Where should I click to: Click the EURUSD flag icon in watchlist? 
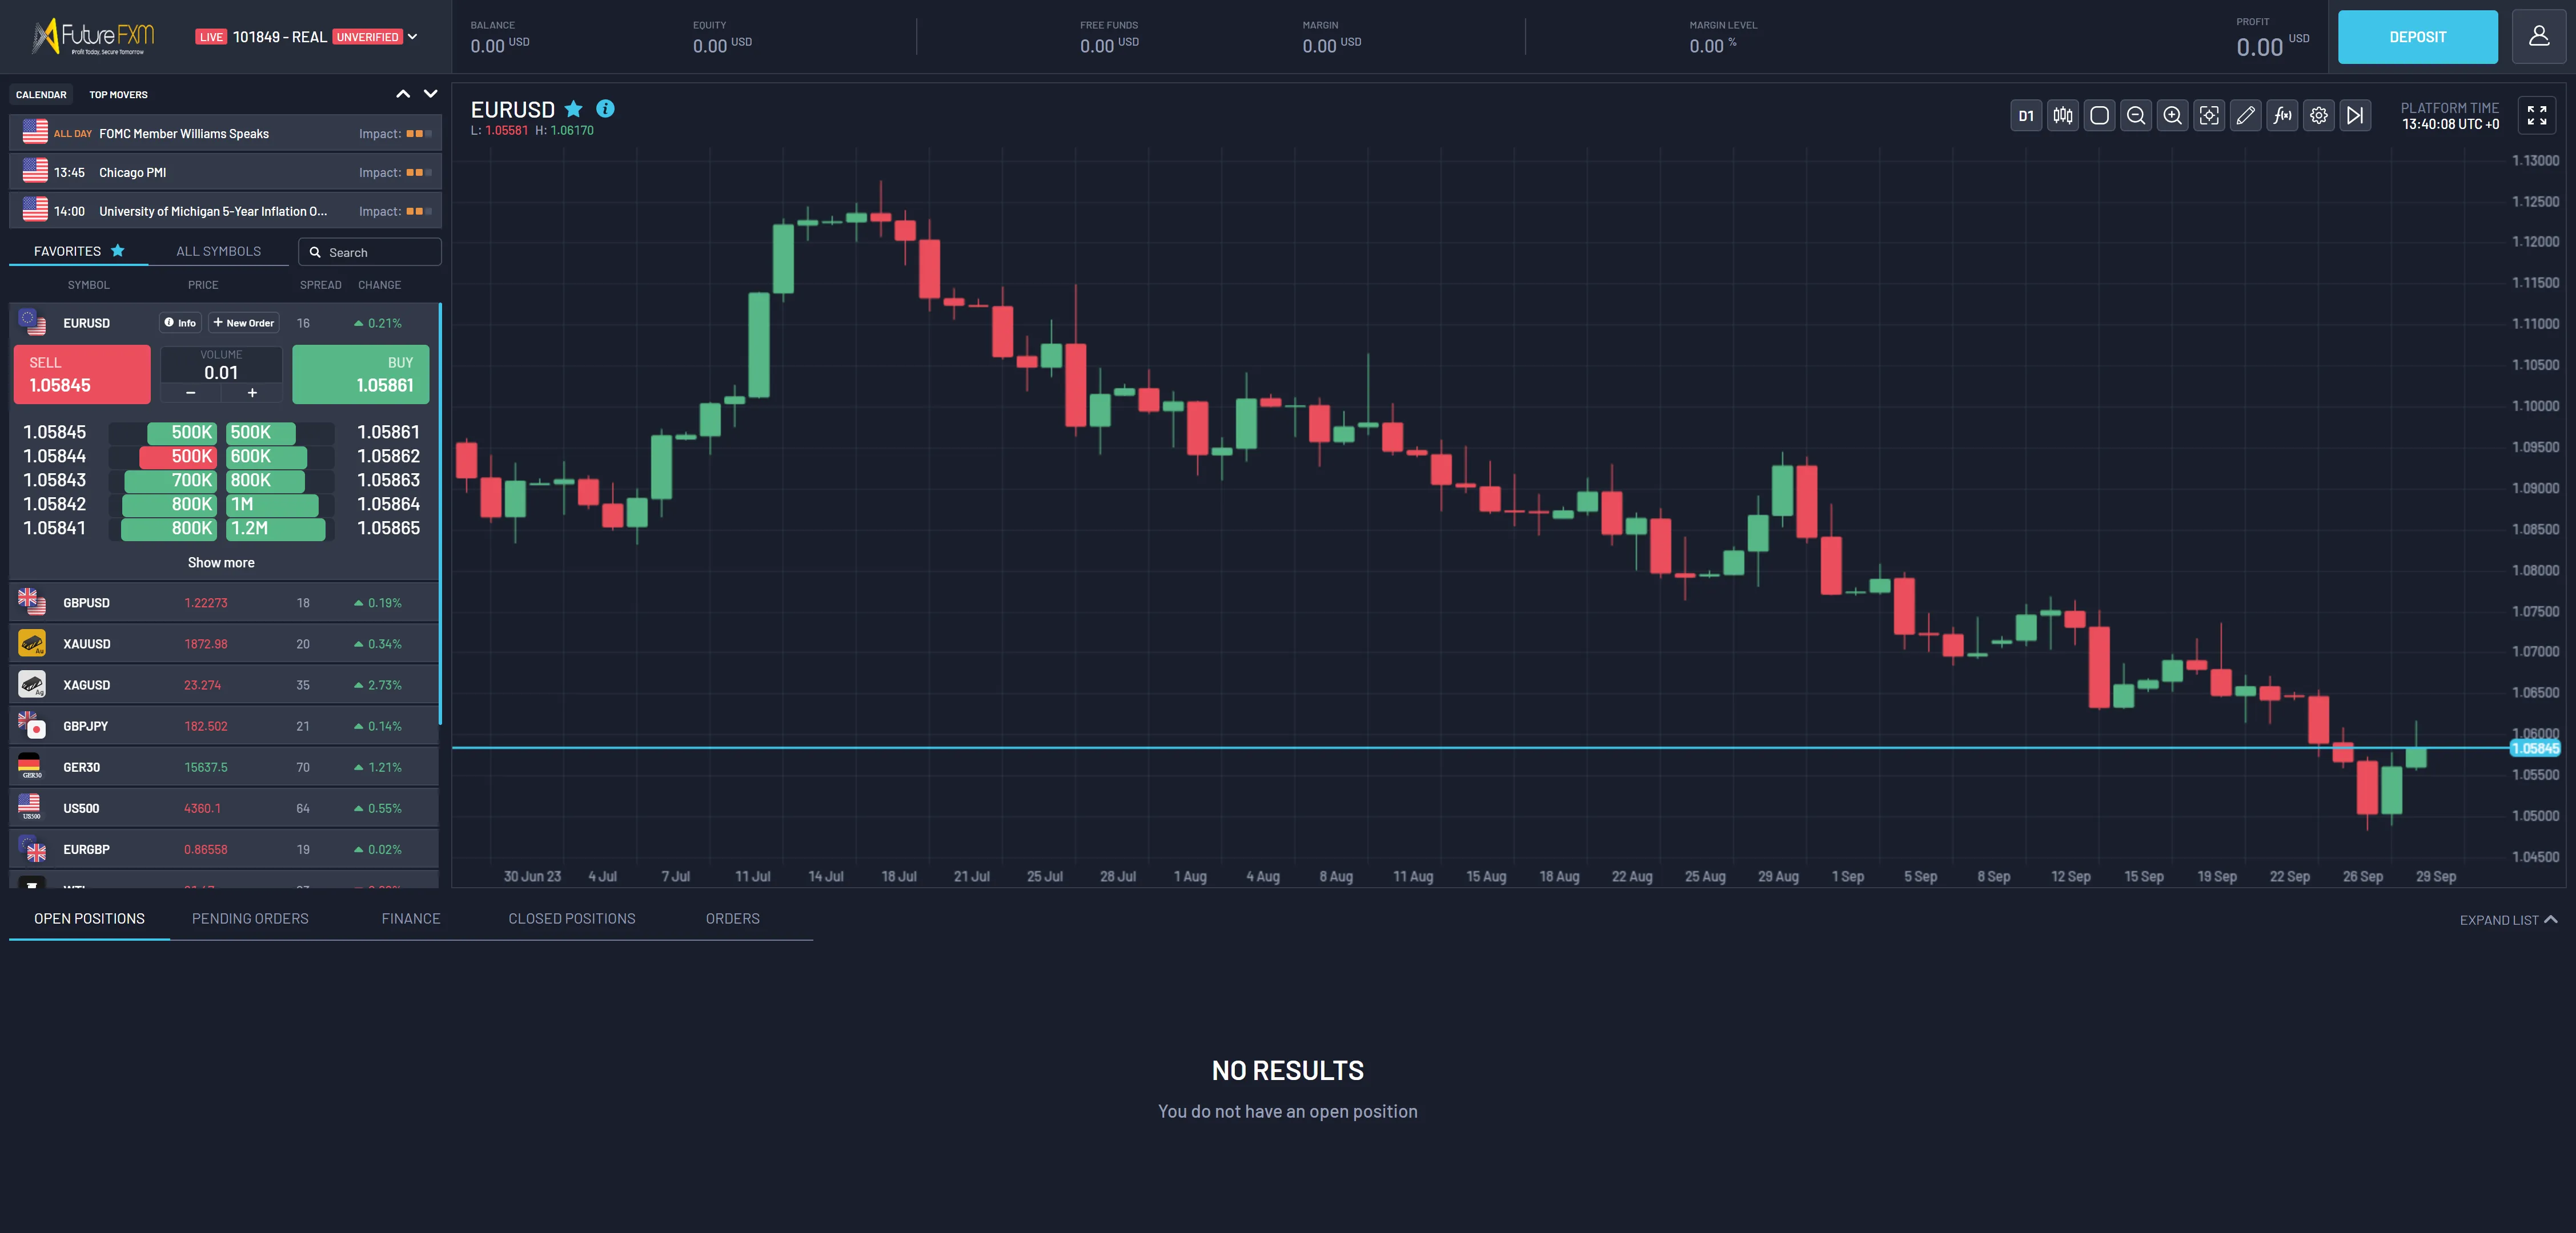(x=32, y=322)
